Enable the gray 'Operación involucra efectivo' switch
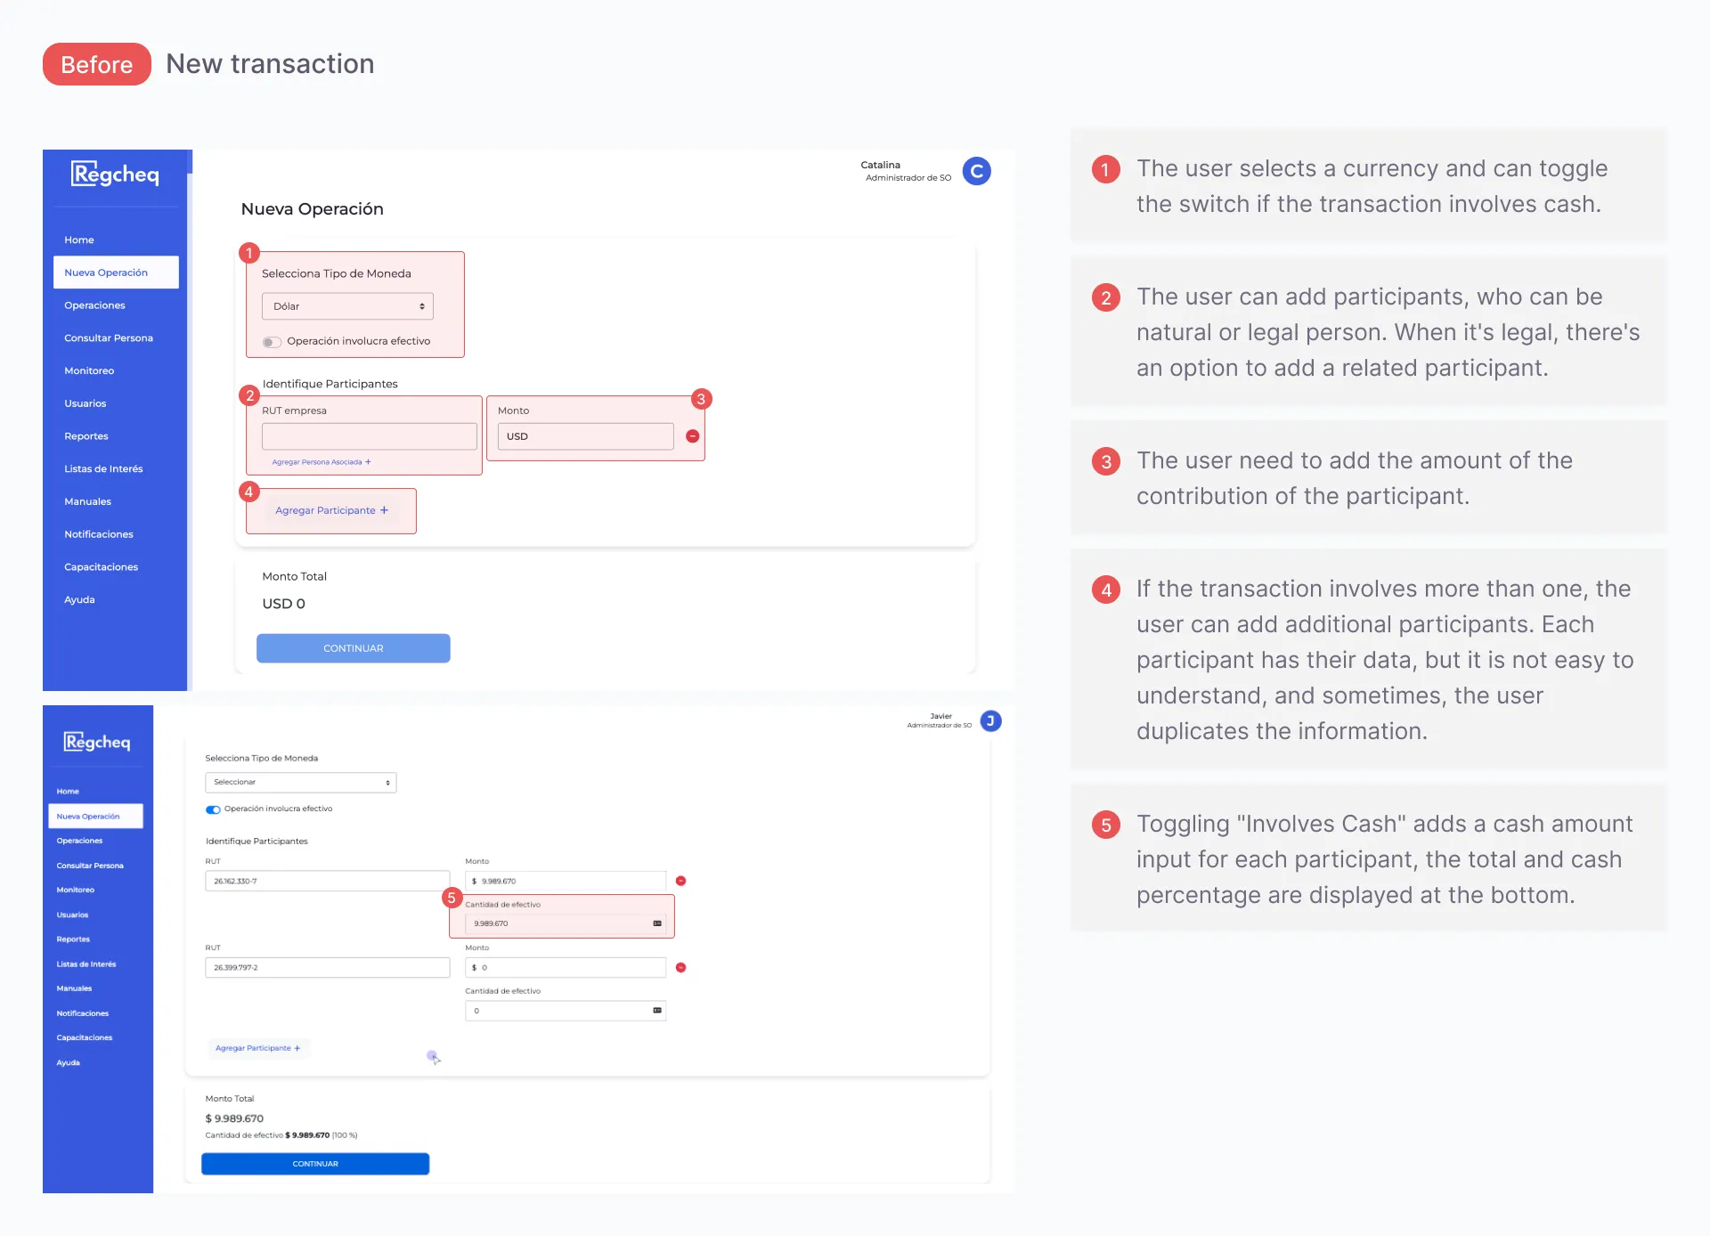 pos(272,342)
